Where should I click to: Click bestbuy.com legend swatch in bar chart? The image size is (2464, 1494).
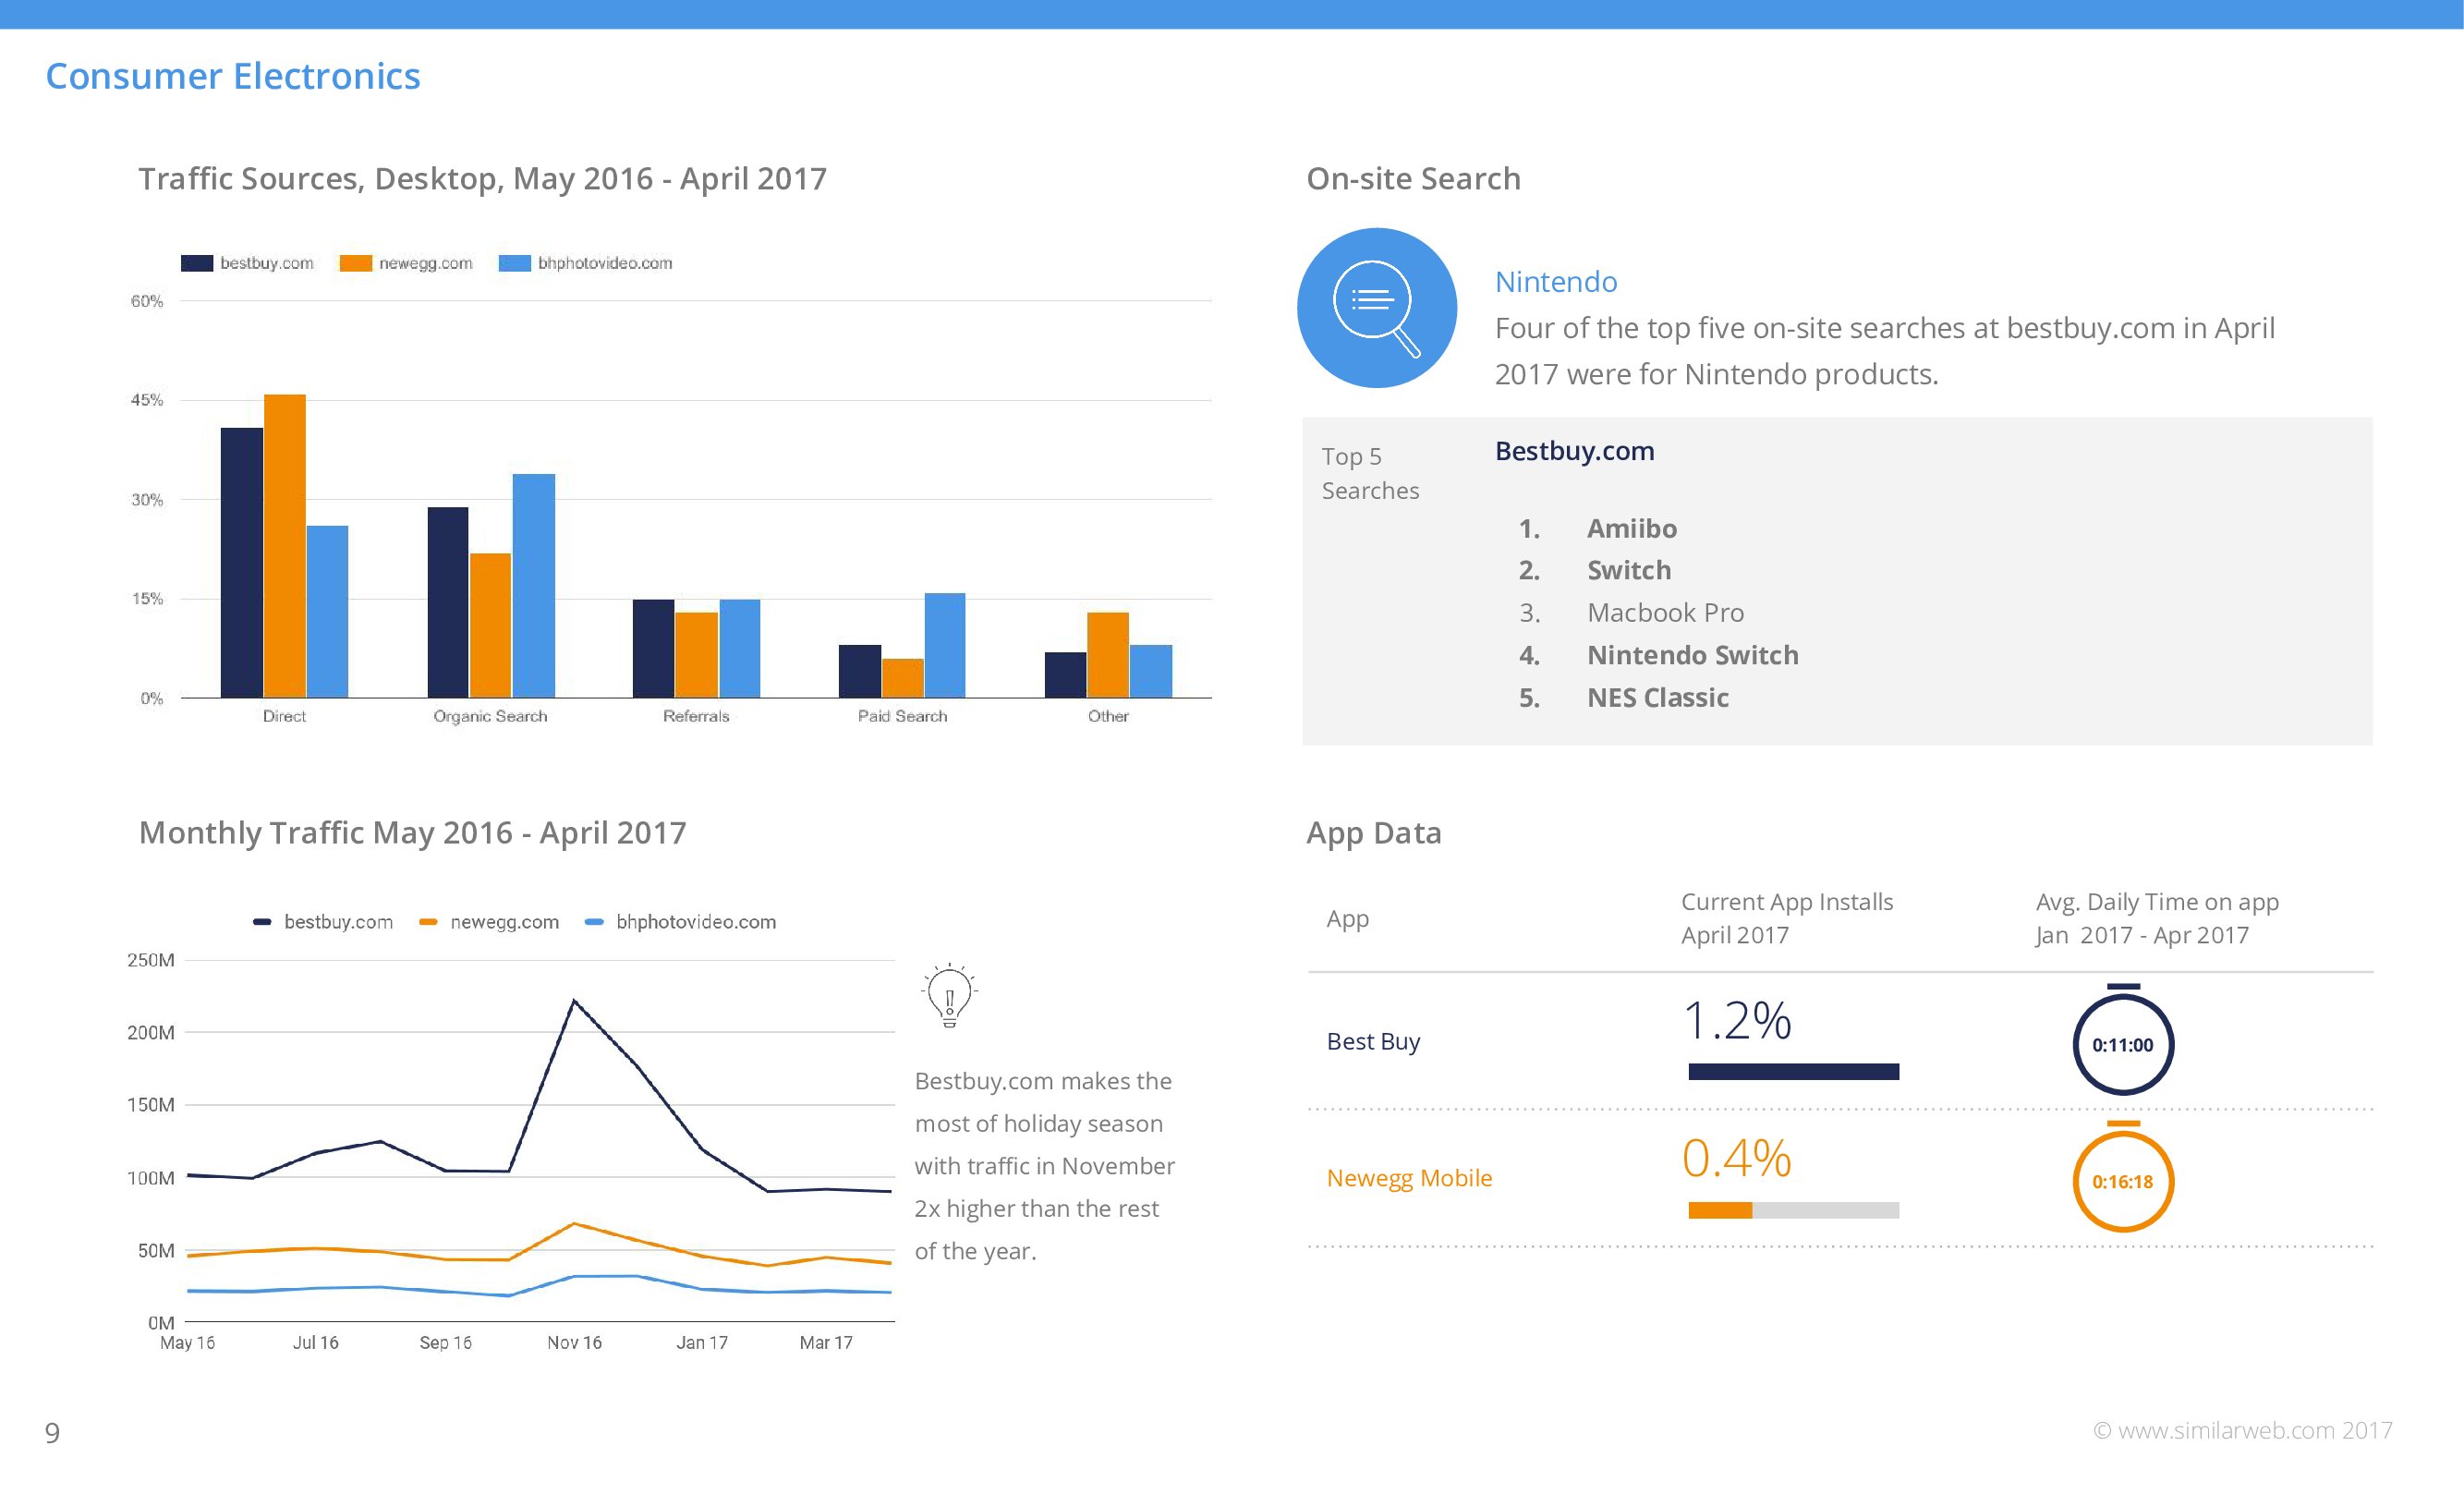196,263
